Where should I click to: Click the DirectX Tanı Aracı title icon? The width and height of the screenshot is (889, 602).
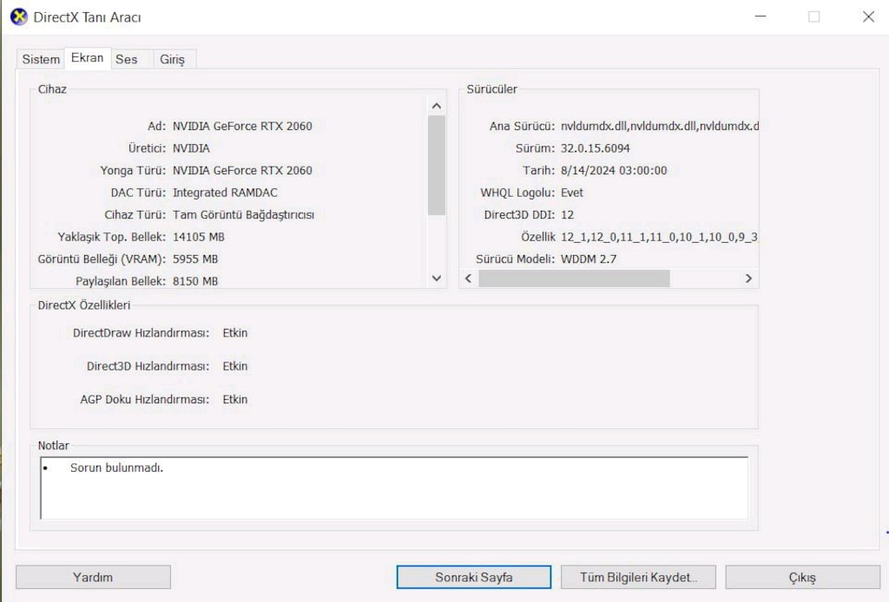click(19, 17)
